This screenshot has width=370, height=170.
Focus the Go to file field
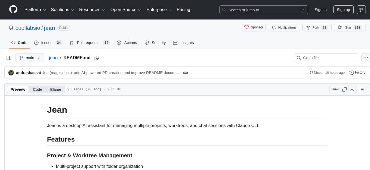pyautogui.click(x=326, y=58)
